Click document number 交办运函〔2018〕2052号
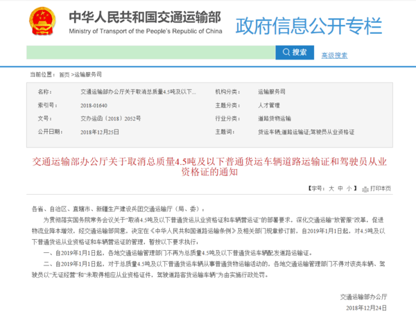Image resolution: width=416 pixels, height=325 pixels. click(111, 118)
